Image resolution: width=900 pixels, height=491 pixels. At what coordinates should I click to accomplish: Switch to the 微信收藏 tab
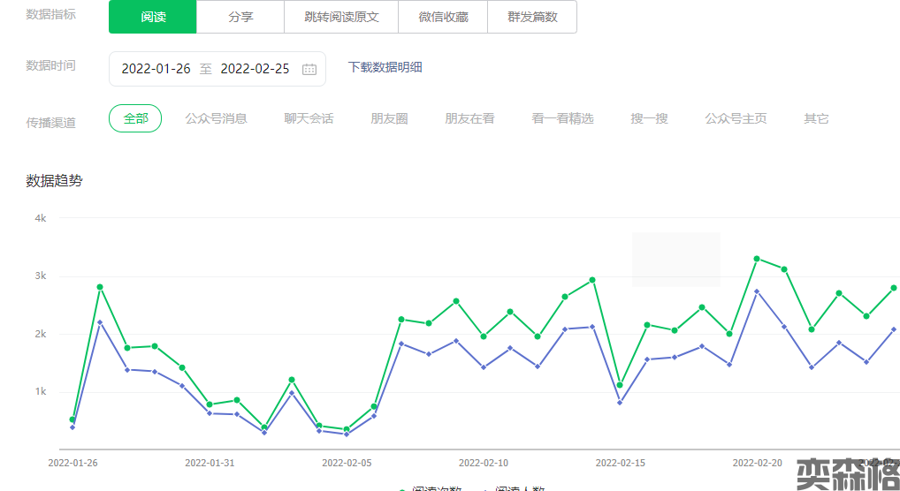pos(443,17)
